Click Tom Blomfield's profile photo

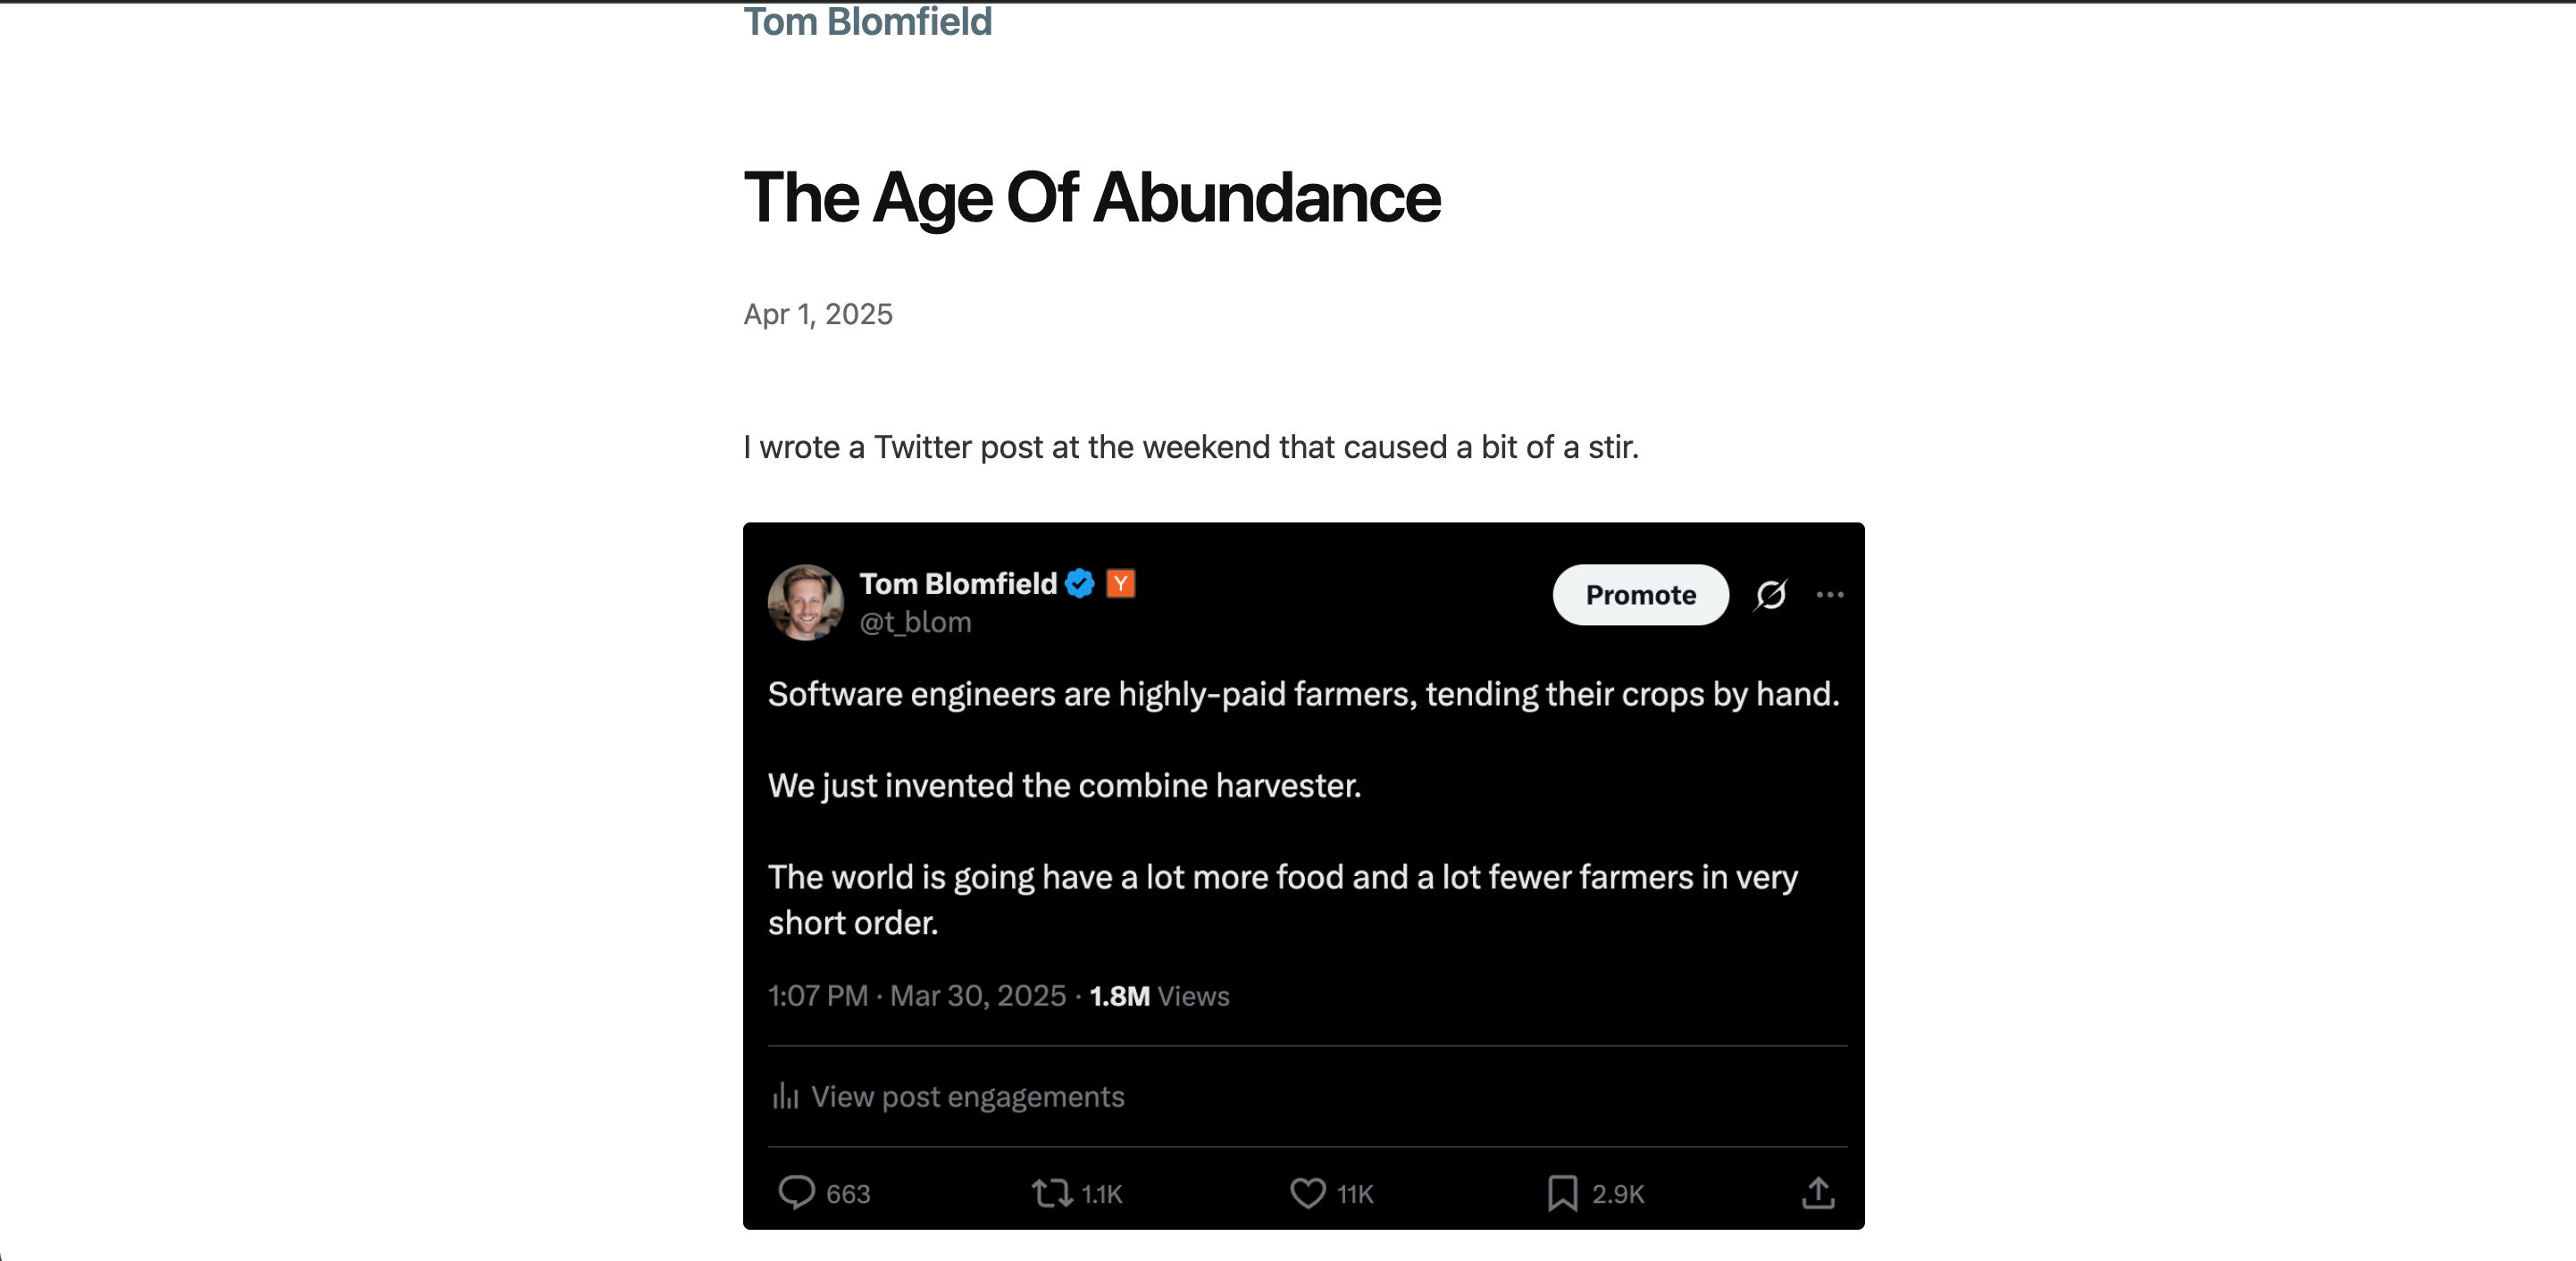tap(805, 602)
